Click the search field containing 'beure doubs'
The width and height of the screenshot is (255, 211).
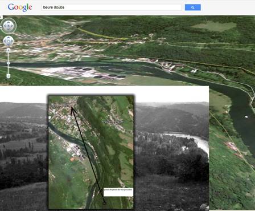(x=112, y=7)
